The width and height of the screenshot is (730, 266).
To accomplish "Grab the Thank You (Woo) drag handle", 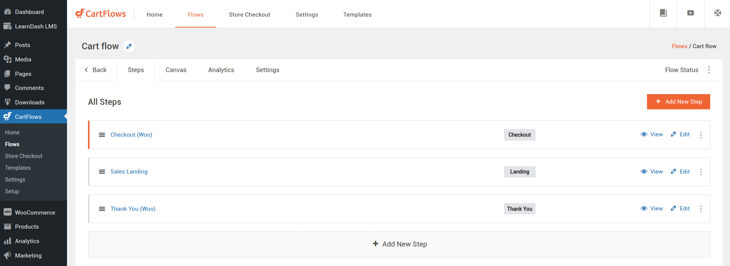I will [x=102, y=209].
